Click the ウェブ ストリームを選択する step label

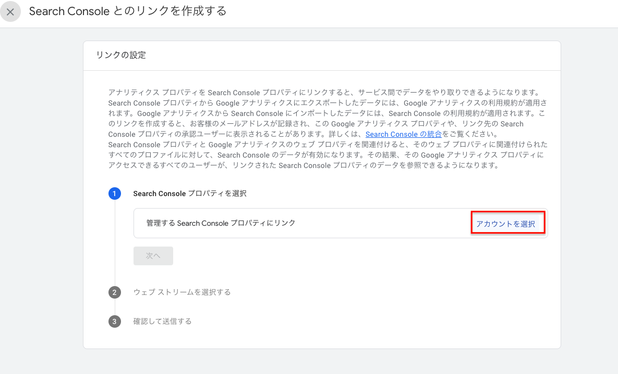point(182,292)
